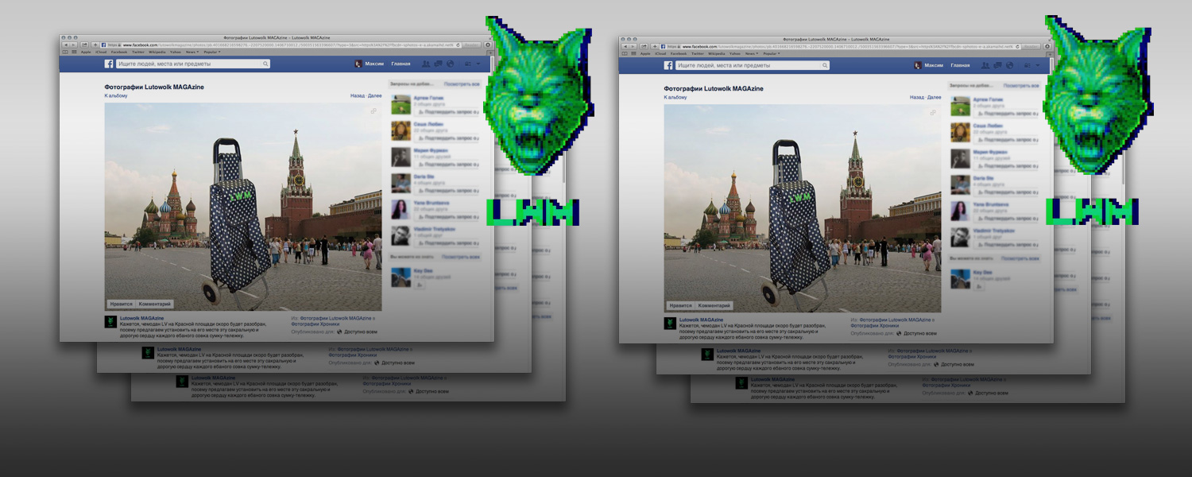Click search magnifier icon in left front window
Viewport: 1192px width, 477px height.
265,64
